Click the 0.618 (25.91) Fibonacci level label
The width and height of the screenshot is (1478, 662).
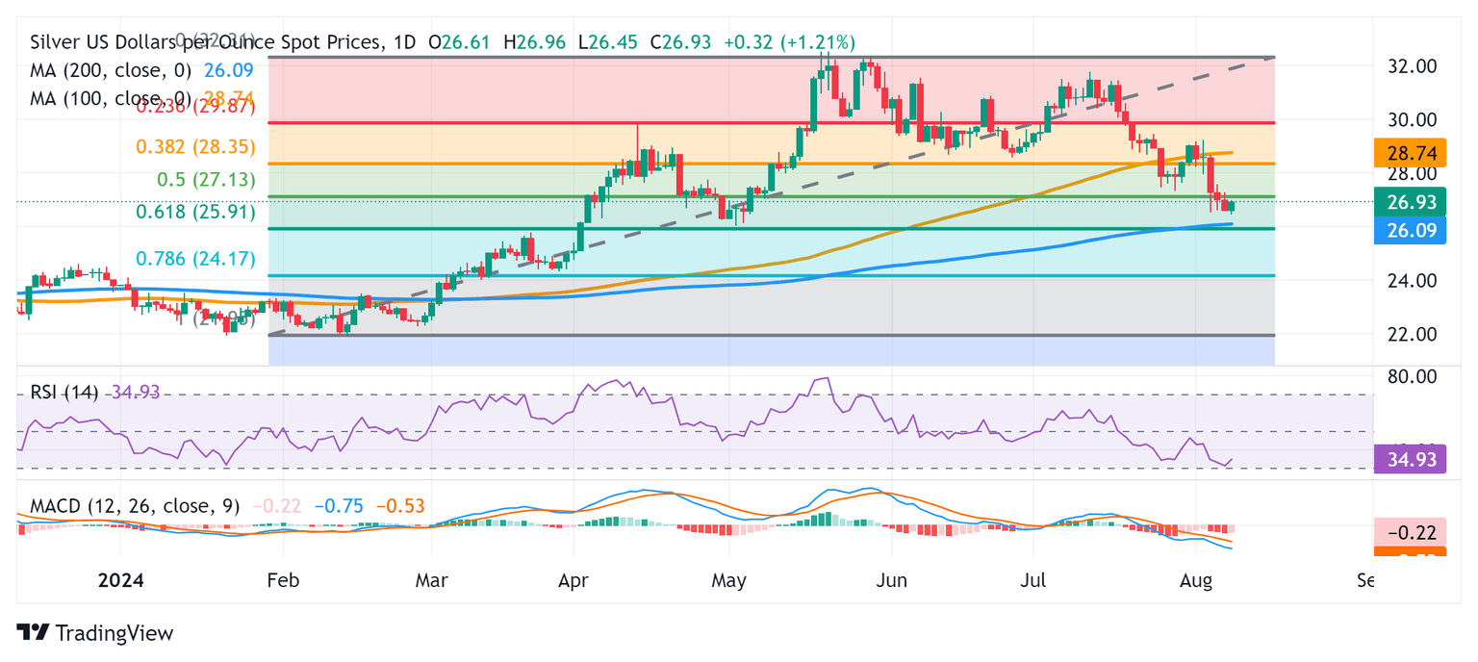click(195, 213)
